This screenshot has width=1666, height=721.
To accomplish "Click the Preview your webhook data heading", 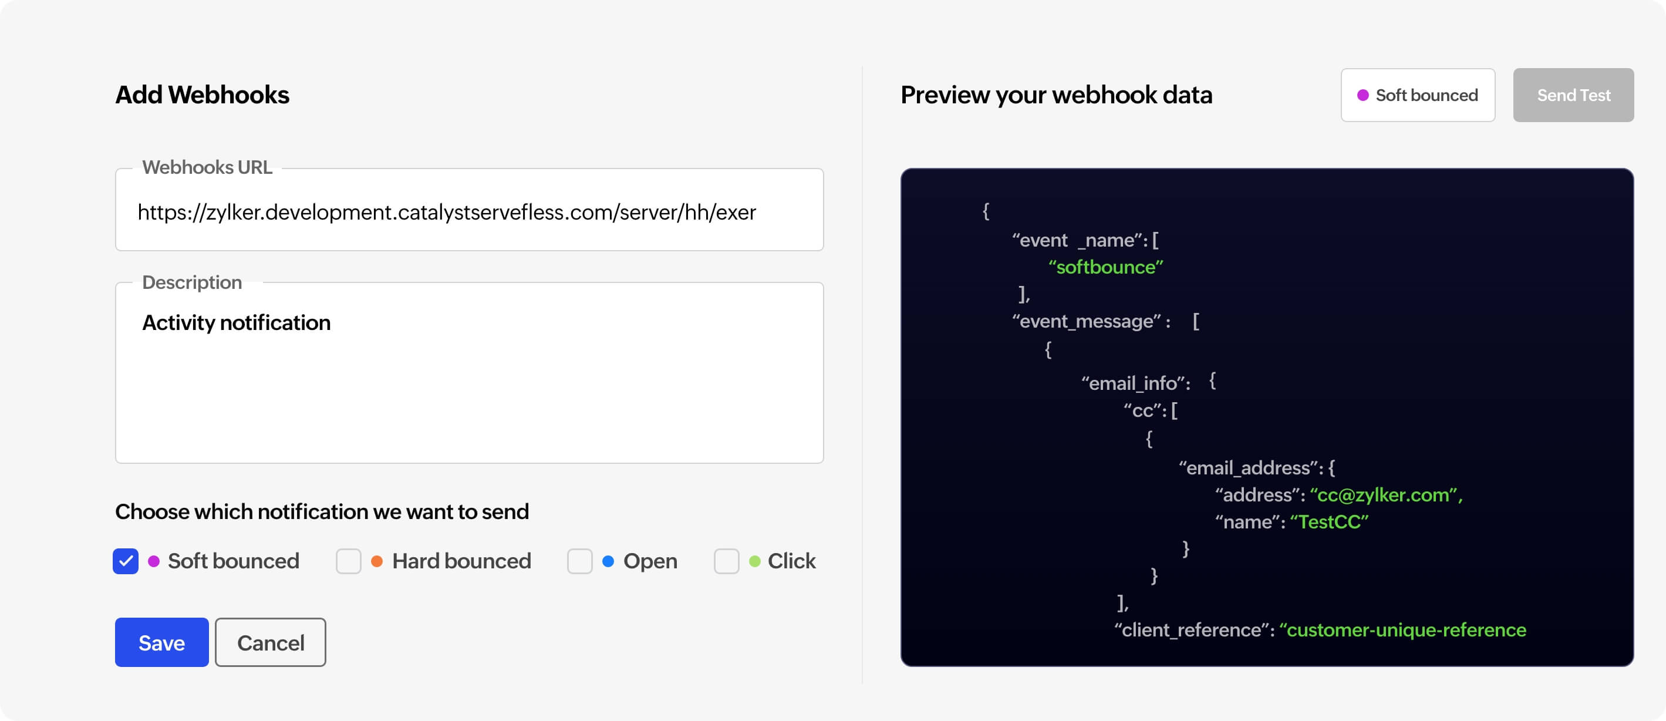I will click(x=1056, y=95).
